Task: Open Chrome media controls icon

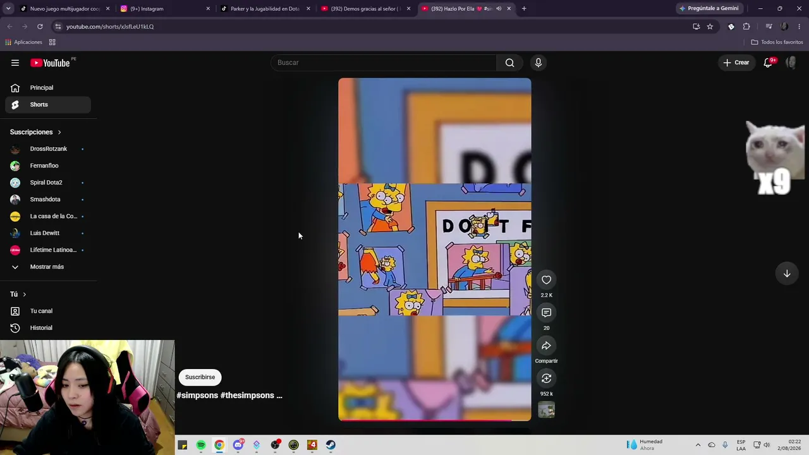Action: pyautogui.click(x=769, y=27)
